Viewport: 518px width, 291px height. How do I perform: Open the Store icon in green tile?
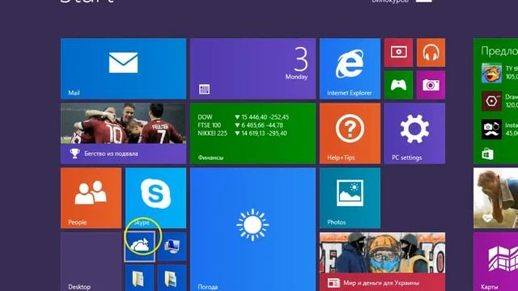point(487,154)
